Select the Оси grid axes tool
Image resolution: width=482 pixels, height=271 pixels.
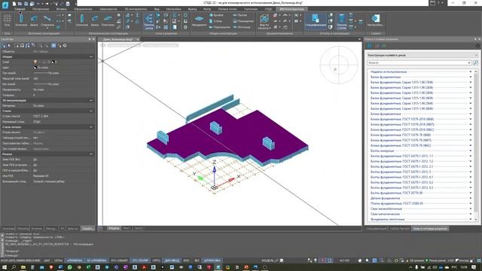(7, 20)
